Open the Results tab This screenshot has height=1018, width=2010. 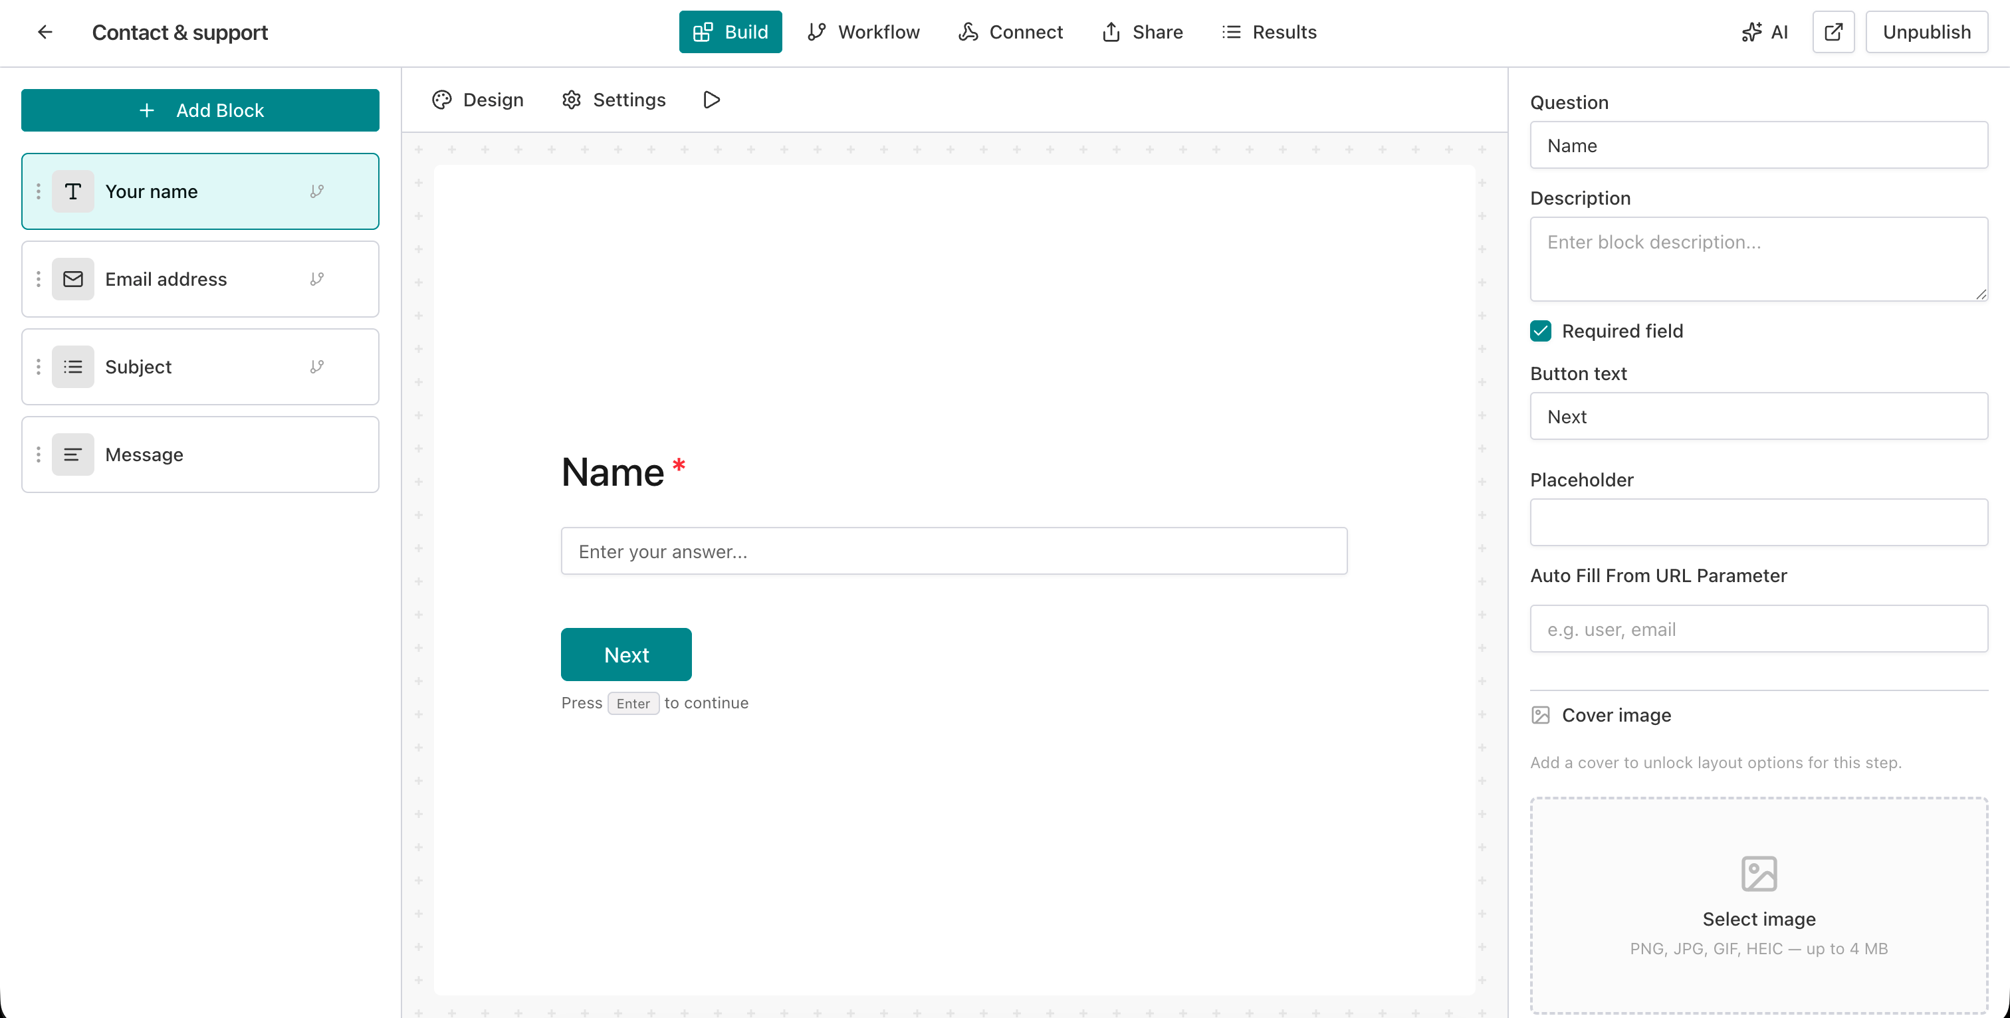point(1269,32)
